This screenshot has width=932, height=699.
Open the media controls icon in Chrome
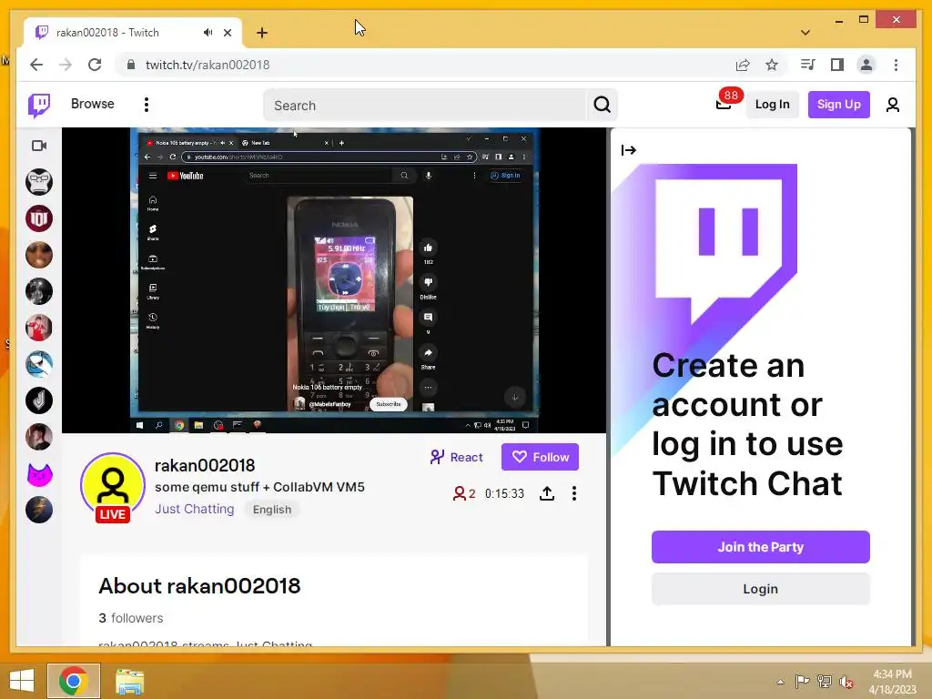807,65
